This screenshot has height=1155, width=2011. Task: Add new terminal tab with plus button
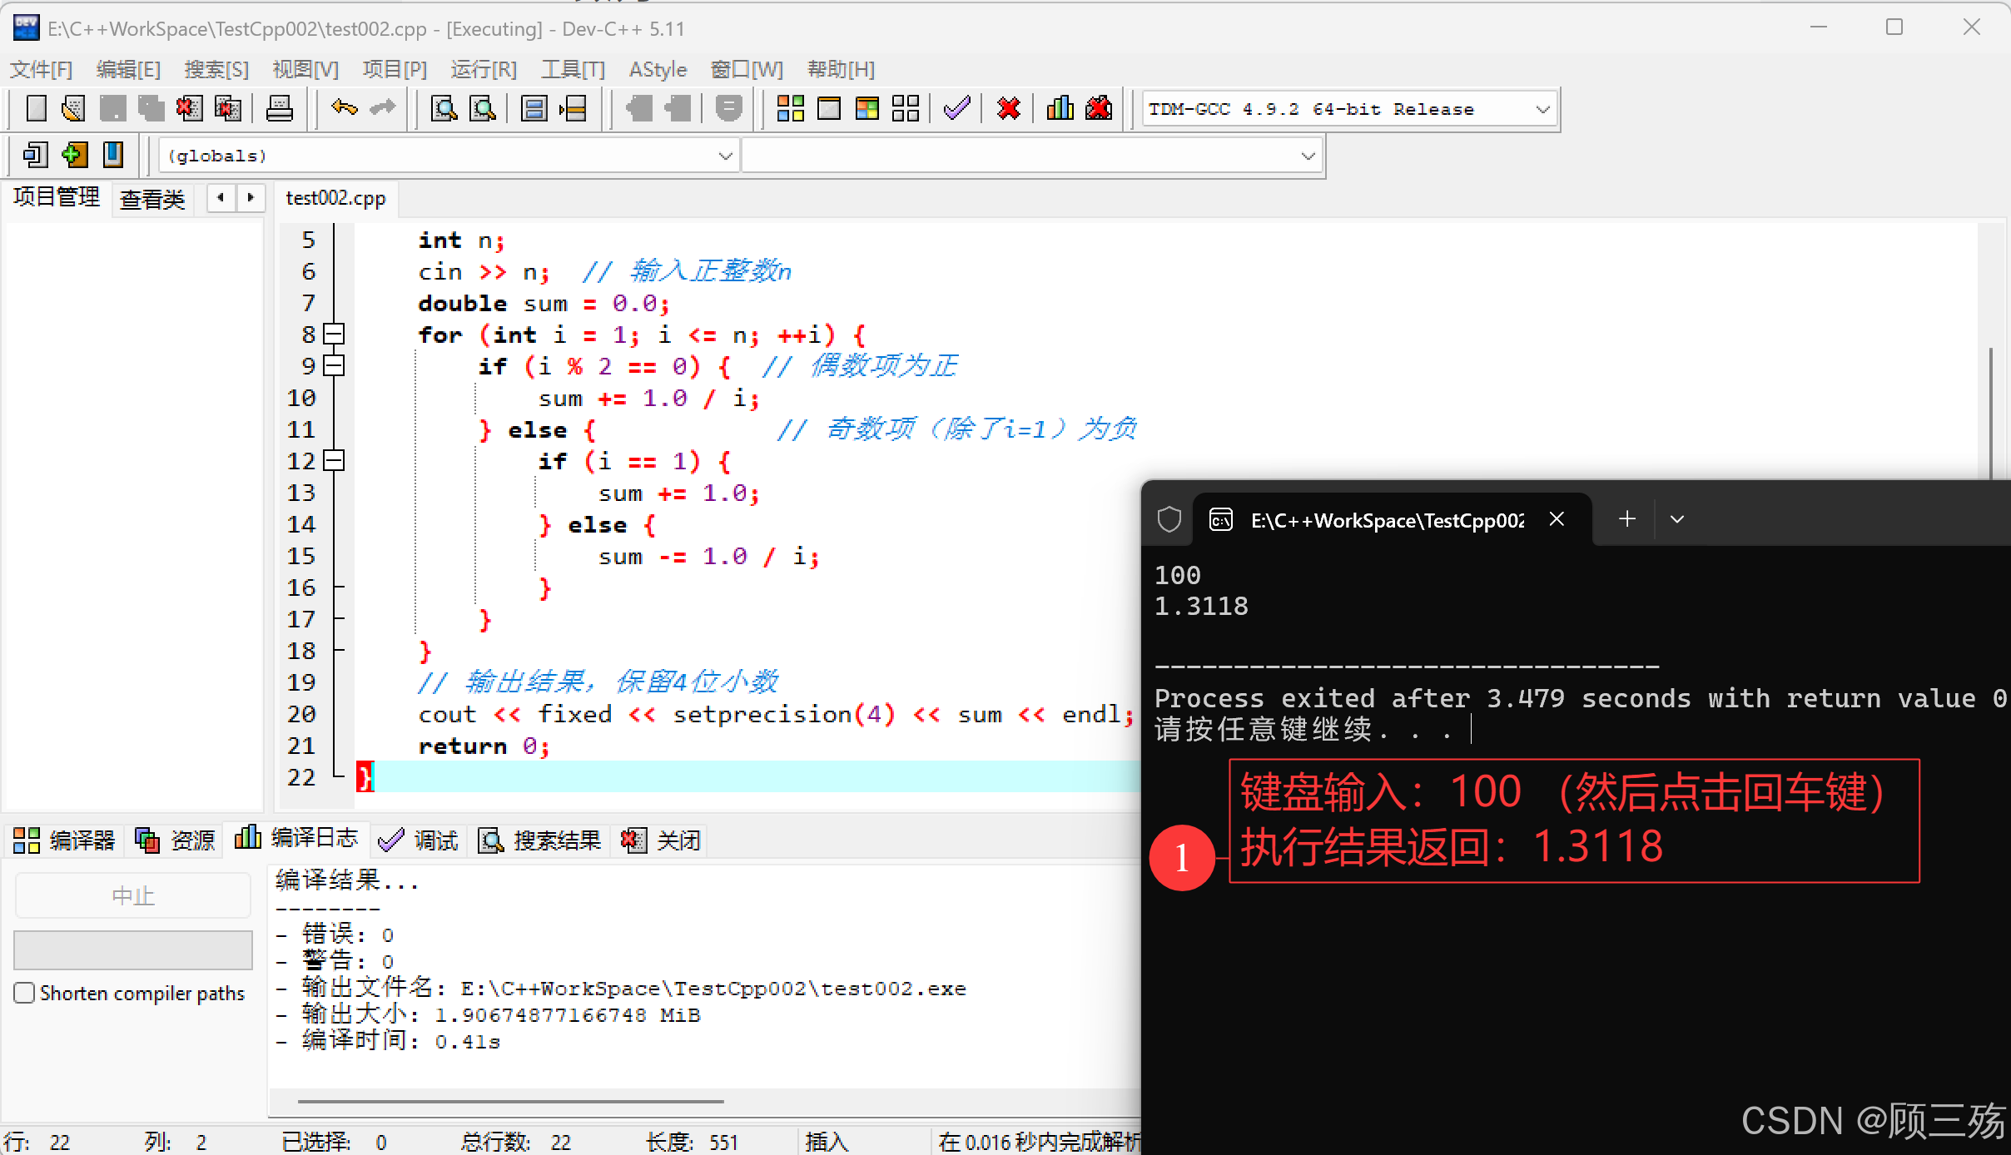(x=1627, y=519)
